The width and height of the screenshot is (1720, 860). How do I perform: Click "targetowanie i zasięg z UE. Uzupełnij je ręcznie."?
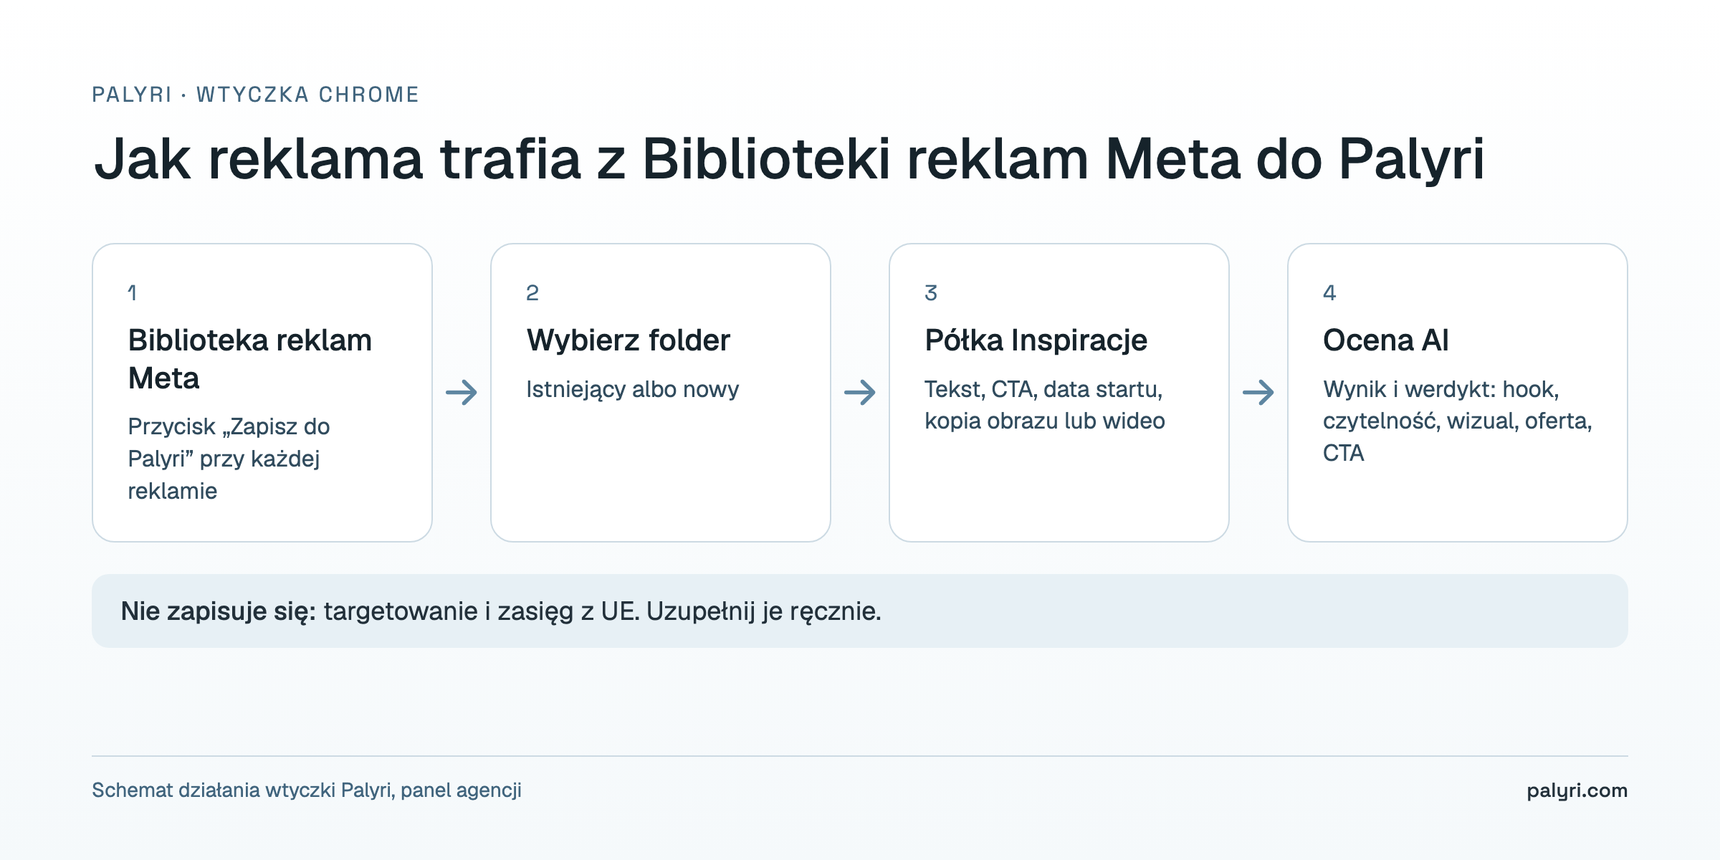coord(602,611)
